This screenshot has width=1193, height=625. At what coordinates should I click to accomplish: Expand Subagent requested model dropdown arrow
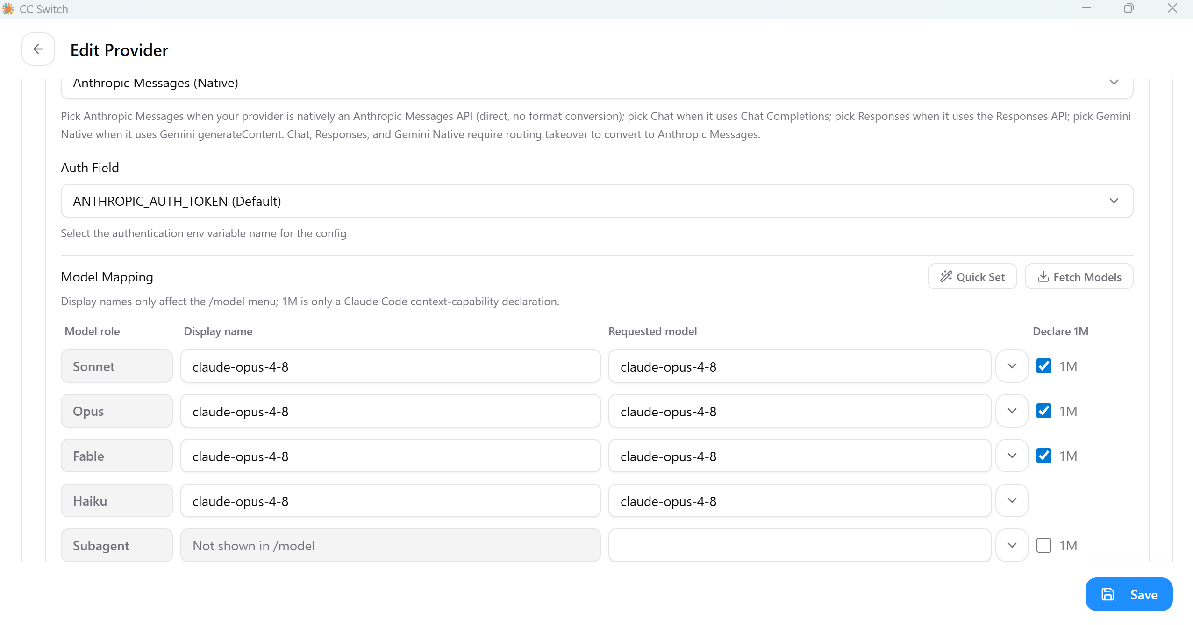(x=1012, y=546)
